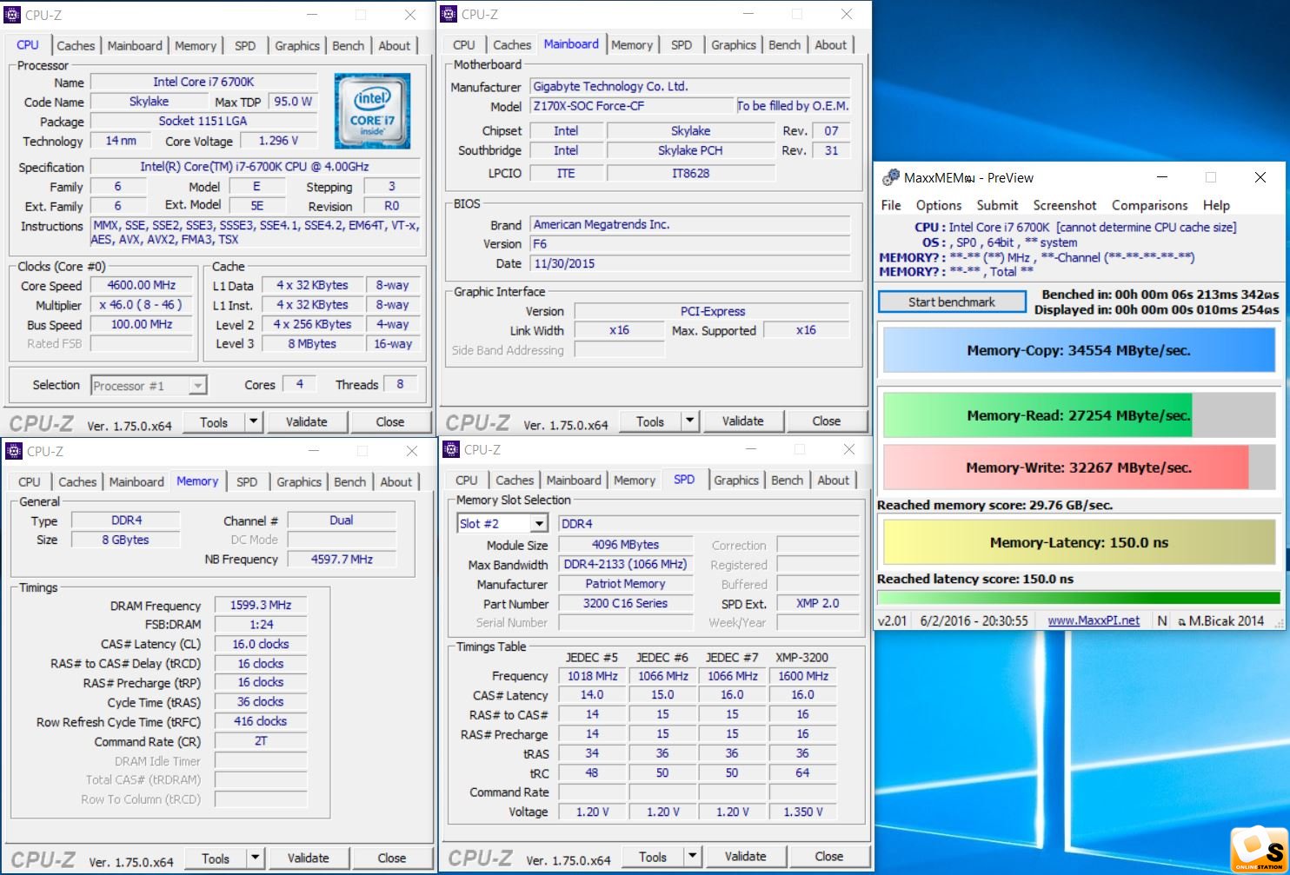Click CPU-Z app icon in SPD window title
This screenshot has width=1290, height=875.
450,449
